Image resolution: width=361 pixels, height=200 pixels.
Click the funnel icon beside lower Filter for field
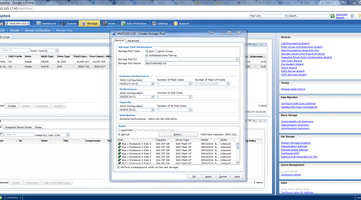1,135
